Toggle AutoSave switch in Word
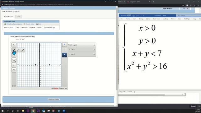201x113 pixels. pyautogui.click(x=129, y=15)
